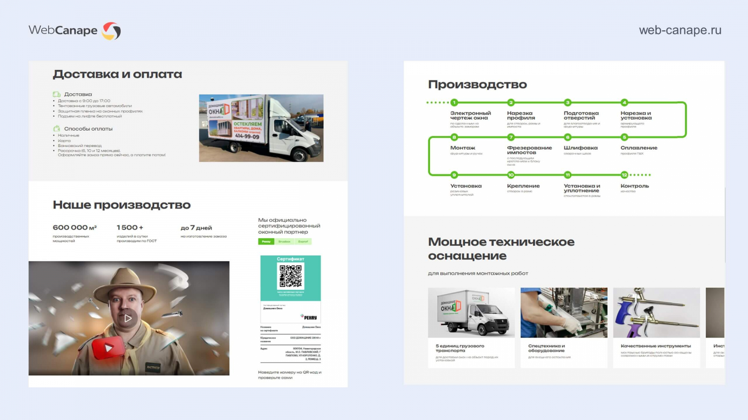Click step 10 circle Крепление
The image size is (748, 420).
[x=511, y=175]
